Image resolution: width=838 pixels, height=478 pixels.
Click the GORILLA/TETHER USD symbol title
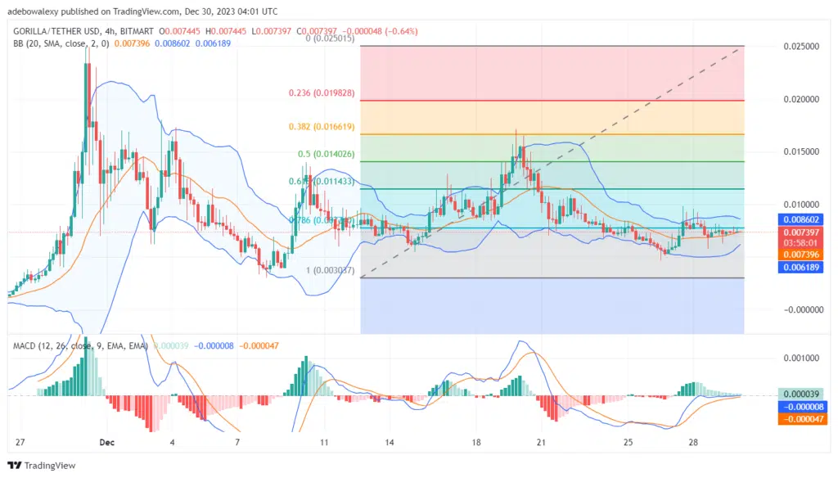(61, 31)
